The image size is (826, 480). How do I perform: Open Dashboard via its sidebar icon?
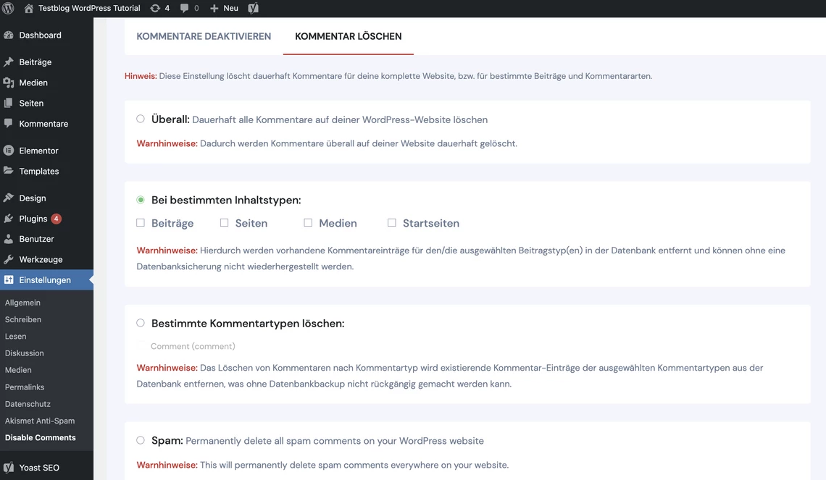coord(9,35)
